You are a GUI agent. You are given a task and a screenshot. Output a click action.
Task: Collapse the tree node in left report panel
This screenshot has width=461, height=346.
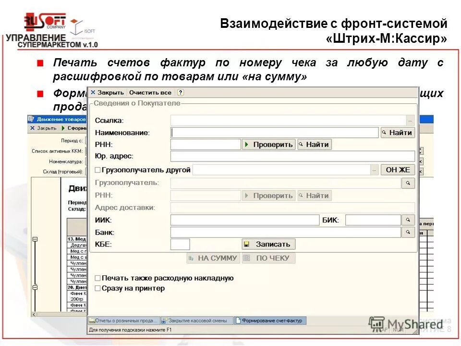pos(35,238)
